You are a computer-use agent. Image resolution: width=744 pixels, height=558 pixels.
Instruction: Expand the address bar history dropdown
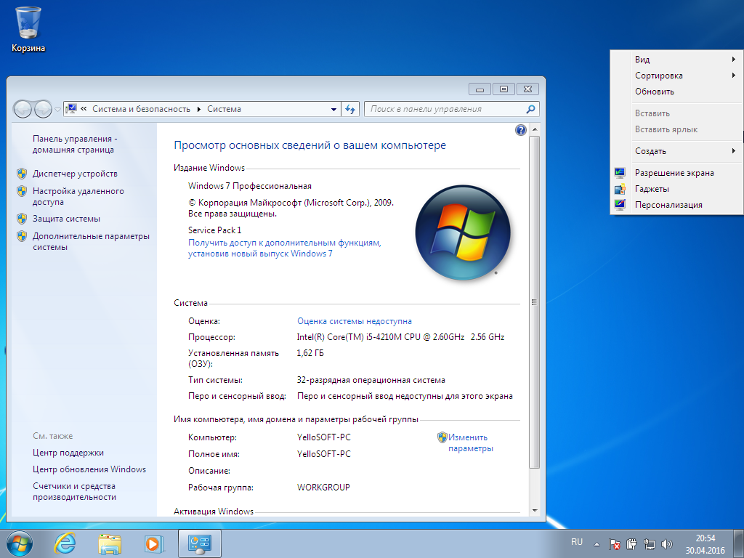pyautogui.click(x=333, y=109)
